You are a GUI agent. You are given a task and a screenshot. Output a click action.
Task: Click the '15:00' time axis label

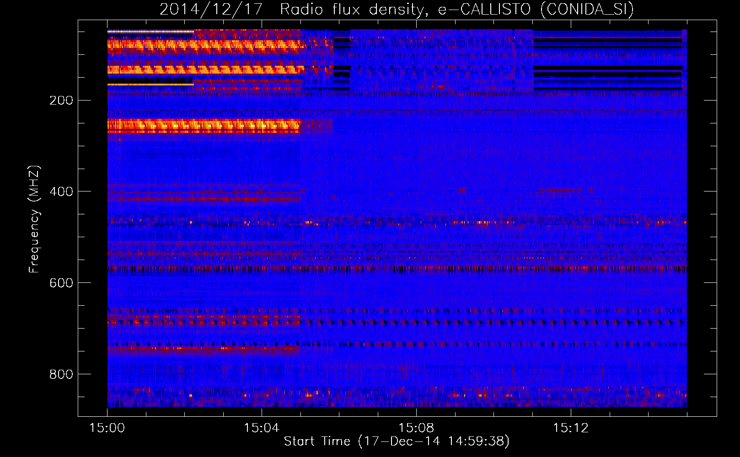(107, 428)
